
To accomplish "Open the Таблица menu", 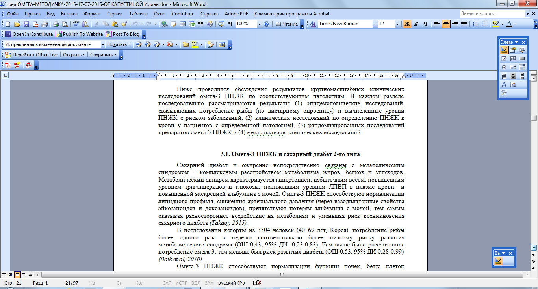I will [138, 13].
